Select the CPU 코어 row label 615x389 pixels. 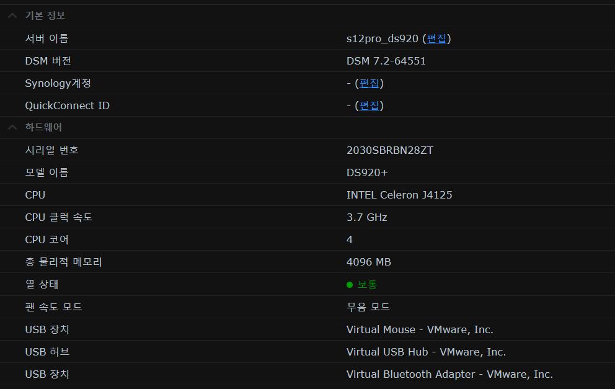click(46, 239)
